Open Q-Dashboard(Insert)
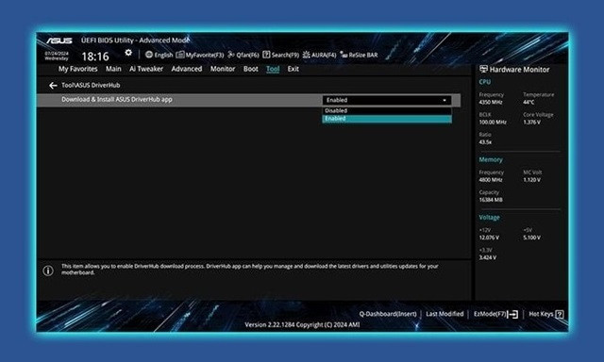 click(x=388, y=314)
